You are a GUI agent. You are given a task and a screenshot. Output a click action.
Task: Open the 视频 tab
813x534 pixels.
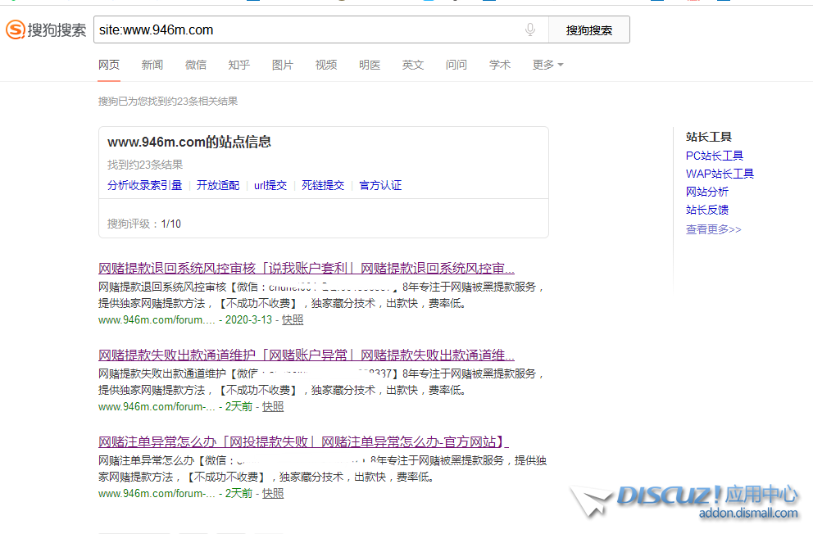(326, 65)
